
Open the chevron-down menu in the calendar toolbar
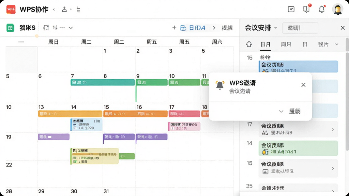click(71, 28)
